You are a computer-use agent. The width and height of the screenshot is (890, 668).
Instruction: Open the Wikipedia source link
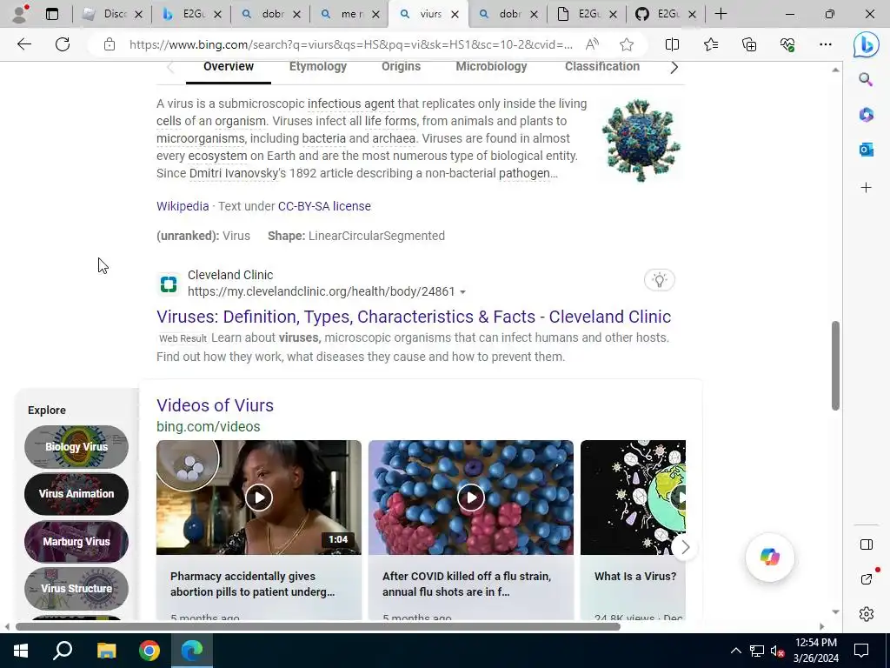(x=183, y=206)
